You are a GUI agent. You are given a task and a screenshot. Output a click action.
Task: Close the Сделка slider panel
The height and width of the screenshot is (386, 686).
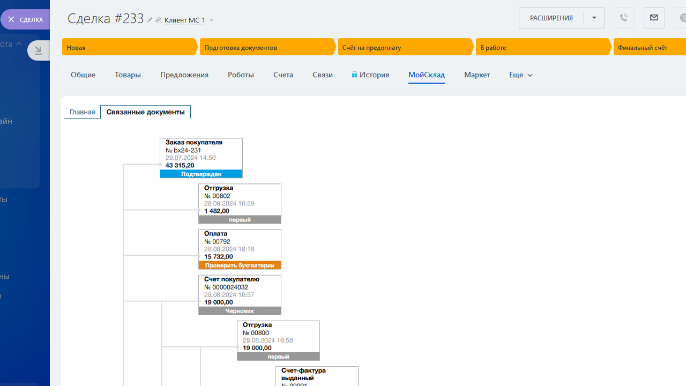(25, 20)
